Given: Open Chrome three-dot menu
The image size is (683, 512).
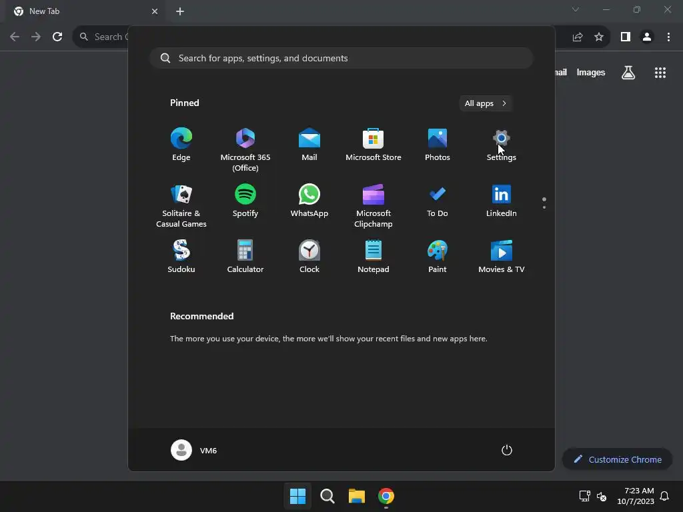Looking at the screenshot, I should [x=668, y=37].
